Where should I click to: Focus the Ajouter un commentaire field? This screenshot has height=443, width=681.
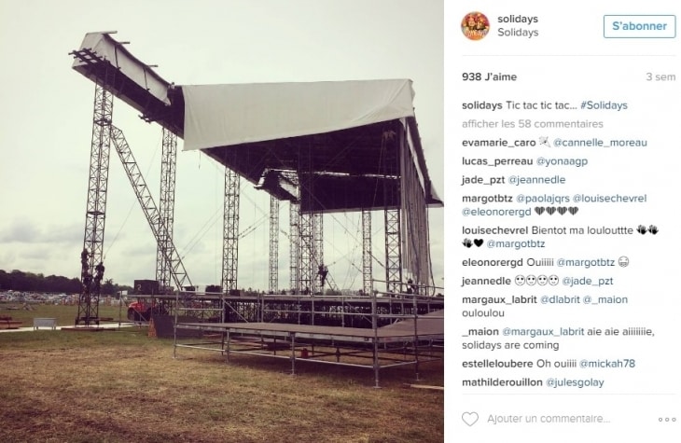[549, 419]
